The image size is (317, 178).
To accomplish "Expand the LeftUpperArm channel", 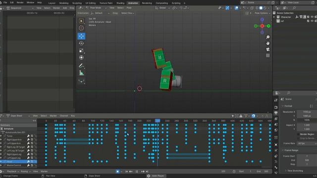I will coord(1,143).
